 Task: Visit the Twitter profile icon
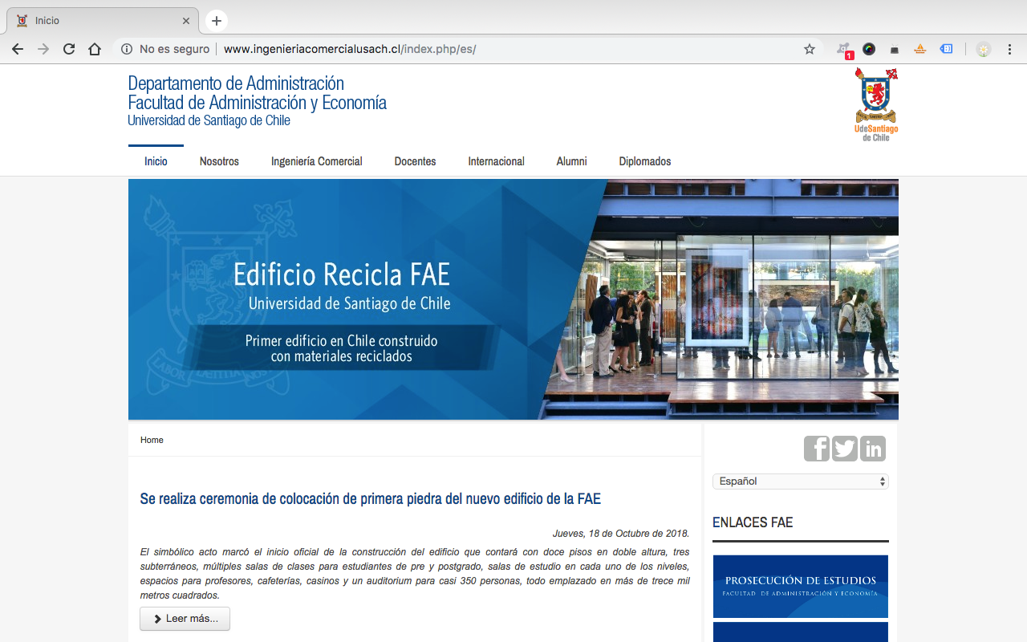pos(845,449)
